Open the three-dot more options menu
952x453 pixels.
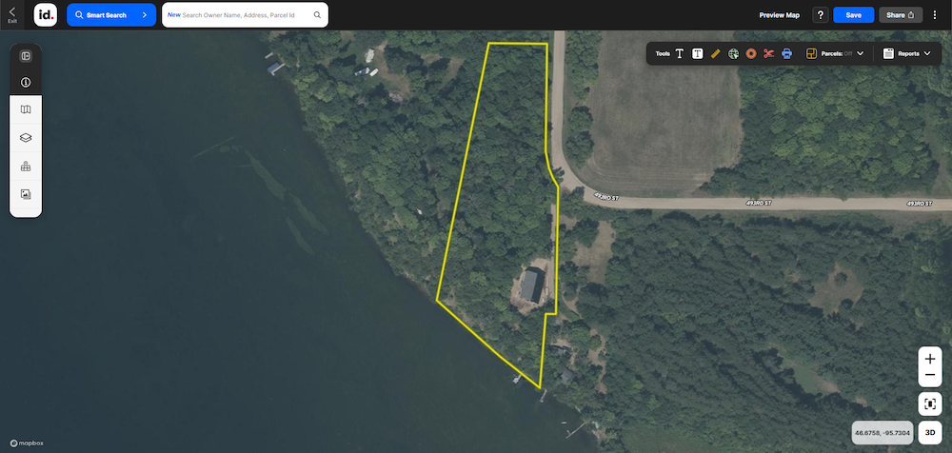(x=935, y=14)
